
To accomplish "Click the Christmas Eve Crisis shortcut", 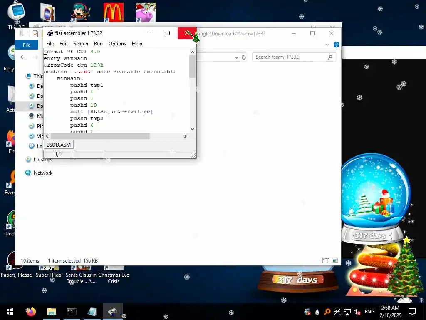I will (x=114, y=275).
